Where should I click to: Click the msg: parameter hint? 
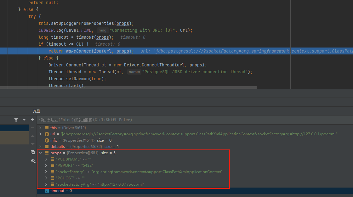103,30
